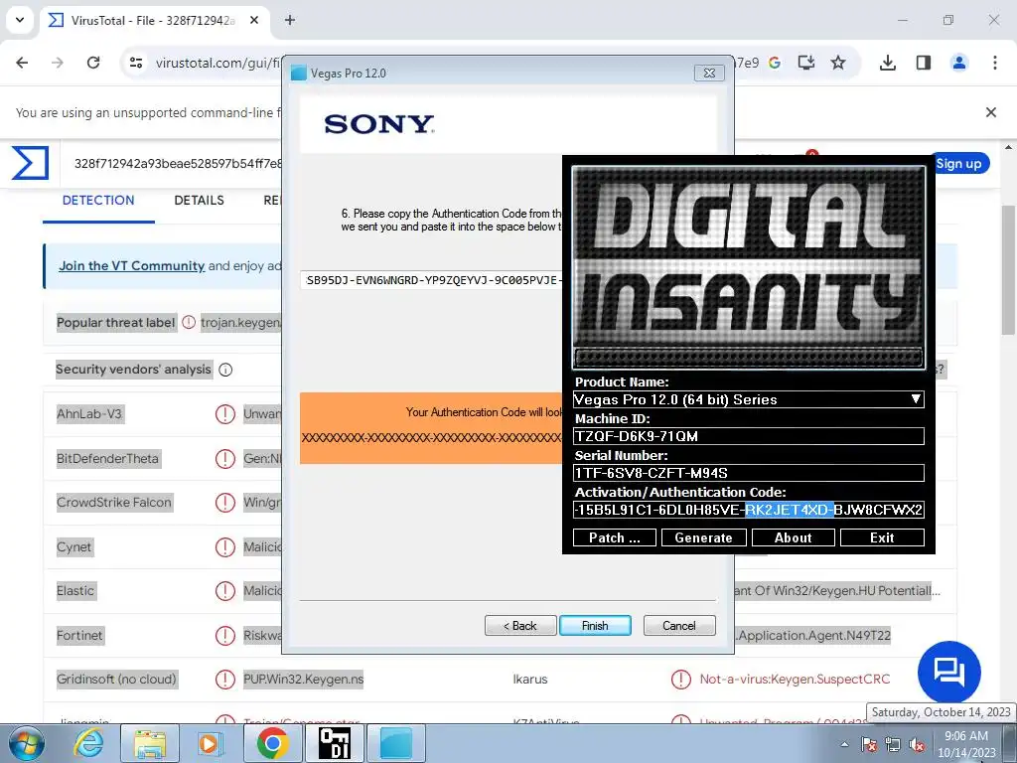Close the VirusTotal browser tab
The height and width of the screenshot is (763, 1017).
click(254, 20)
